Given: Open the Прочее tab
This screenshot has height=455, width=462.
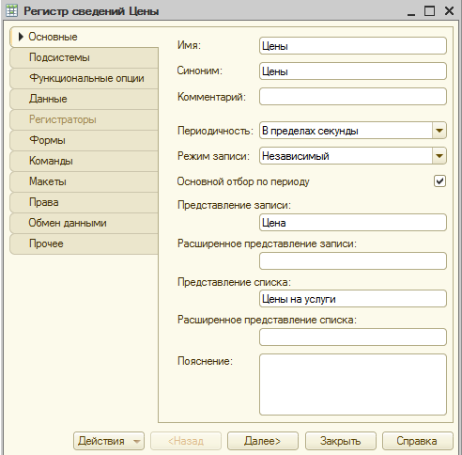Looking at the screenshot, I should click(84, 243).
